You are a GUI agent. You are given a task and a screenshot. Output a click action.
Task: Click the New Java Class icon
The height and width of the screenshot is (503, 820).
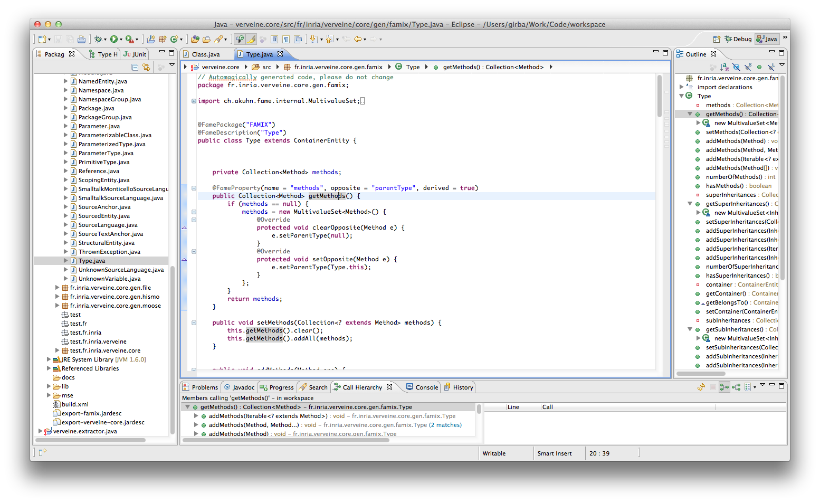tap(174, 39)
